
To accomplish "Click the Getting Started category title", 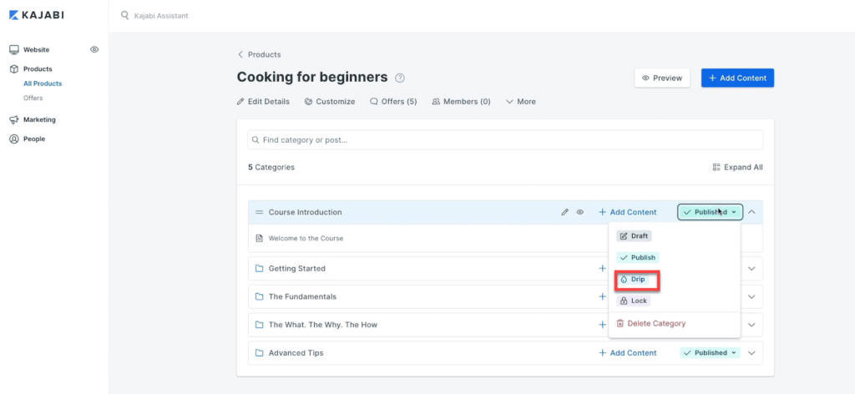I will point(297,269).
